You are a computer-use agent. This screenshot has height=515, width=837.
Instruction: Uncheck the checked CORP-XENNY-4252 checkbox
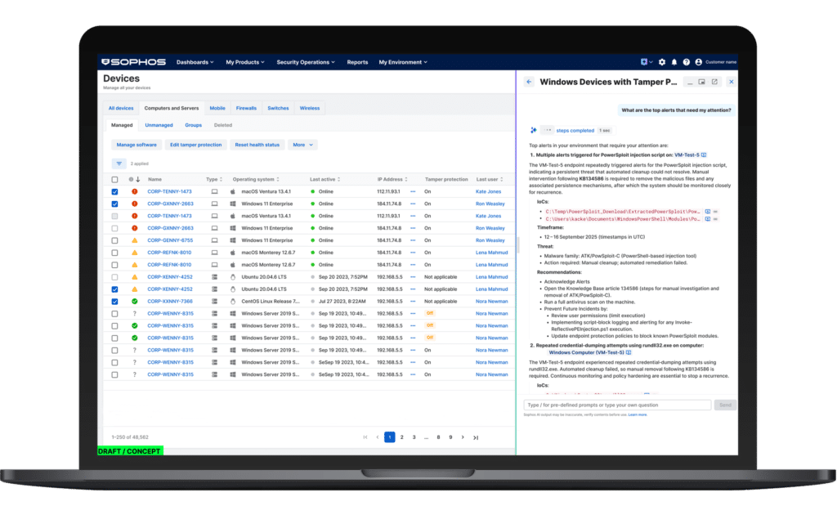(x=114, y=289)
